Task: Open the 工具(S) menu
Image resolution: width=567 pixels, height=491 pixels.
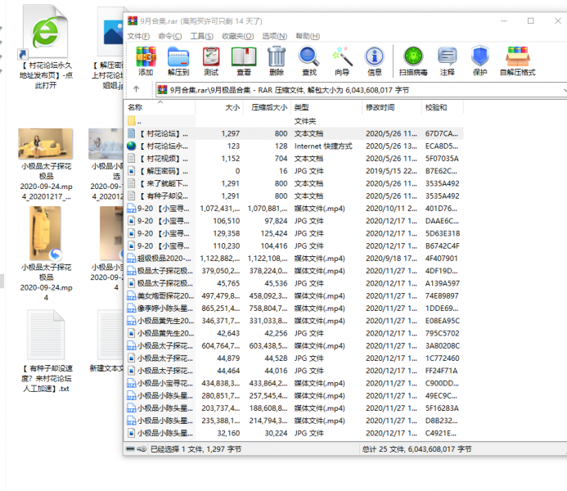Action: (201, 36)
